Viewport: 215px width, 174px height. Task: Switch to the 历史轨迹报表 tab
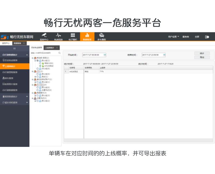click(37, 48)
